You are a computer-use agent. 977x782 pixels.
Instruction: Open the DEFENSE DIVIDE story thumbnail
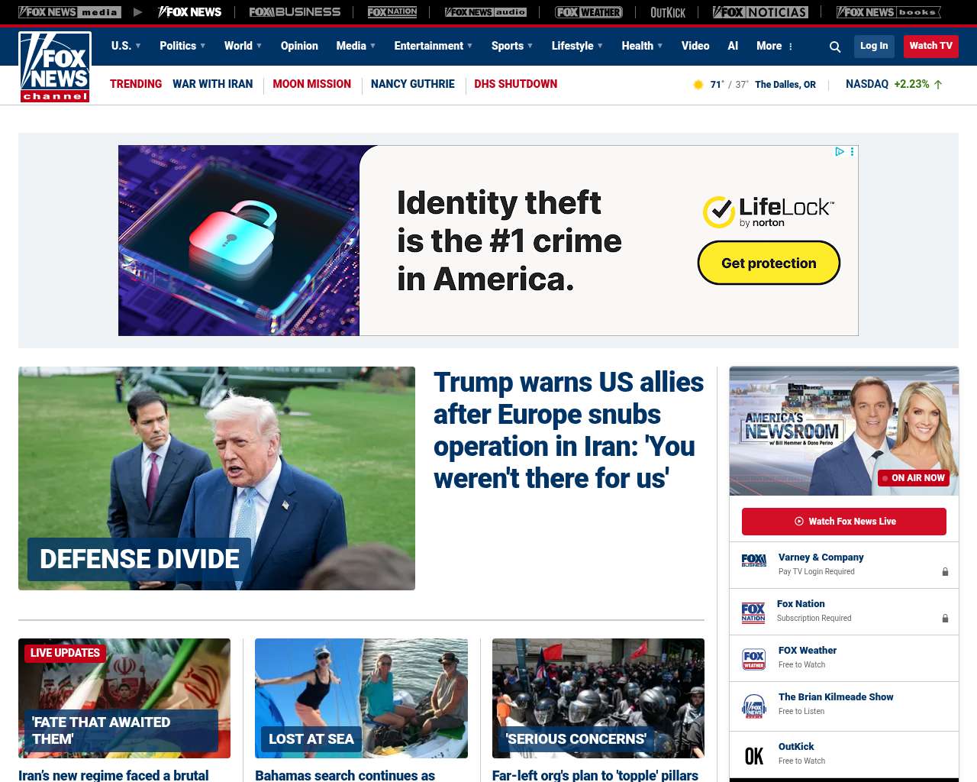pos(217,478)
